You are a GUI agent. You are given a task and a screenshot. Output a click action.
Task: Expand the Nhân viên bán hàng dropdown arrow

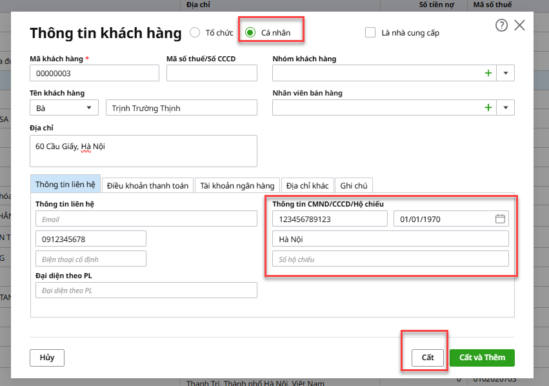pyautogui.click(x=506, y=108)
